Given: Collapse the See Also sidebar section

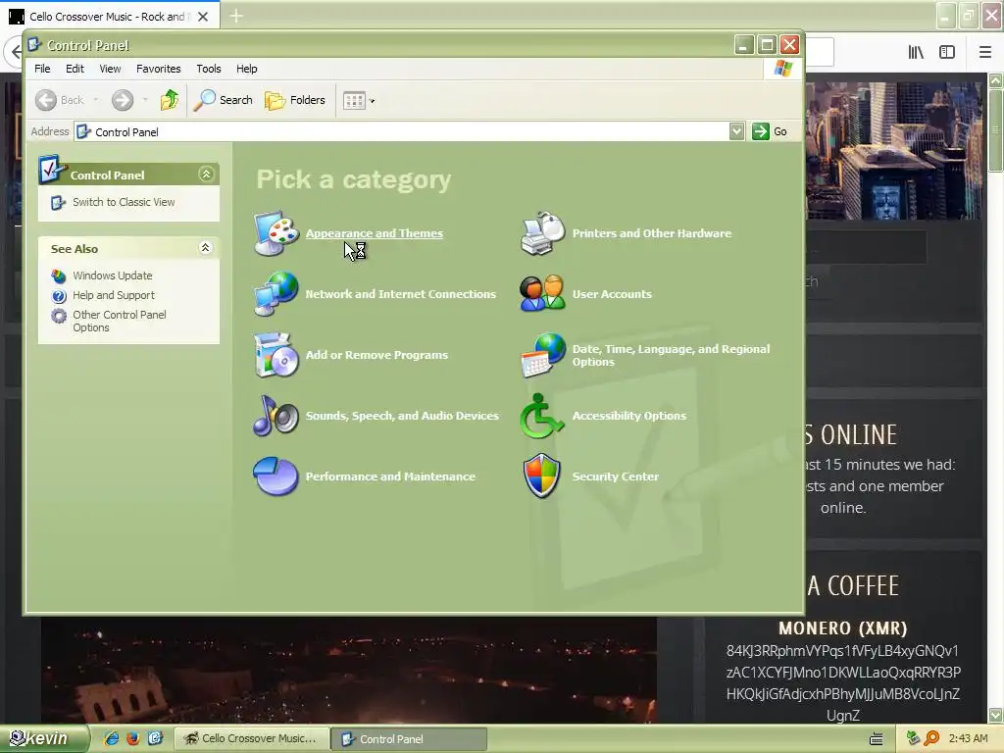Looking at the screenshot, I should (206, 248).
